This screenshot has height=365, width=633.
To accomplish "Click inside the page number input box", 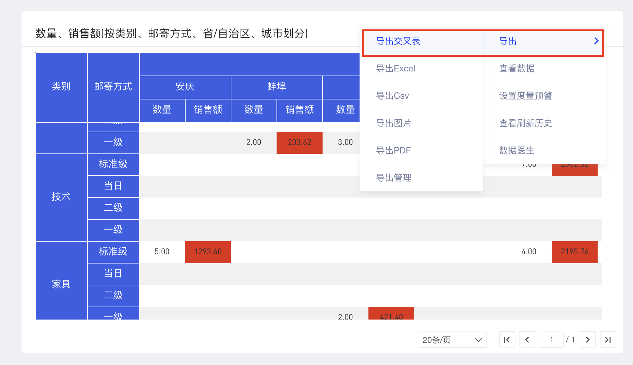I will (552, 339).
